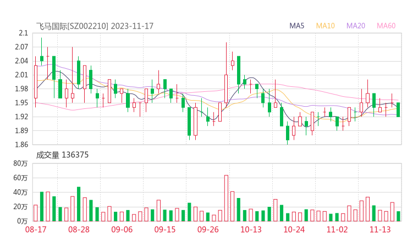Screen dimensions: 407x242
Task: Click the 40万 volume axis label
Action: pos(20,193)
